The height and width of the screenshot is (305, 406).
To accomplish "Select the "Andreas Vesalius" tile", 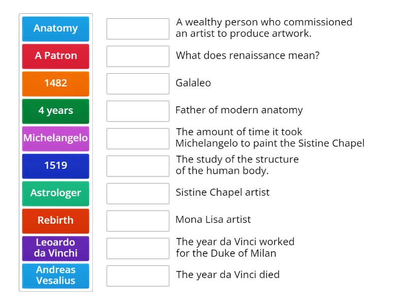I will pos(56,276).
